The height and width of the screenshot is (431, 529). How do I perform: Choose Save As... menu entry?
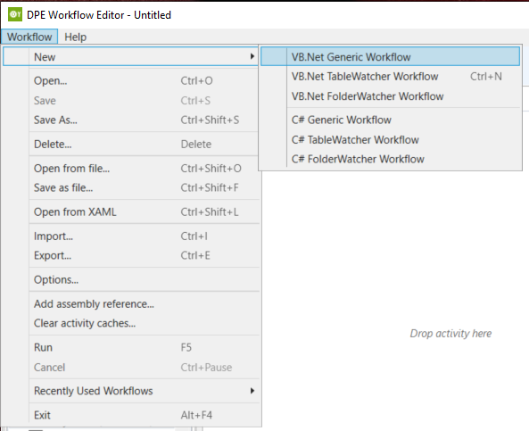click(x=131, y=120)
